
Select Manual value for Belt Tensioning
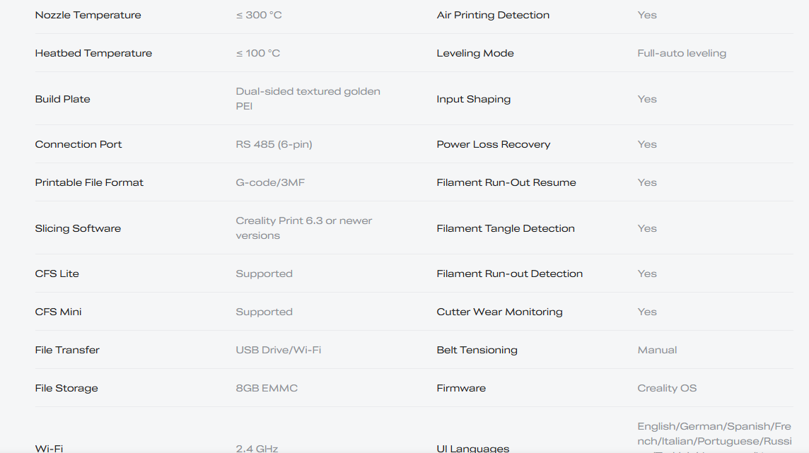(657, 350)
